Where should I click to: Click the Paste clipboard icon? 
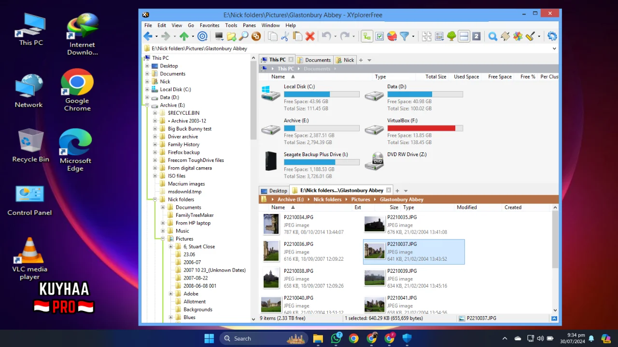[x=297, y=36]
